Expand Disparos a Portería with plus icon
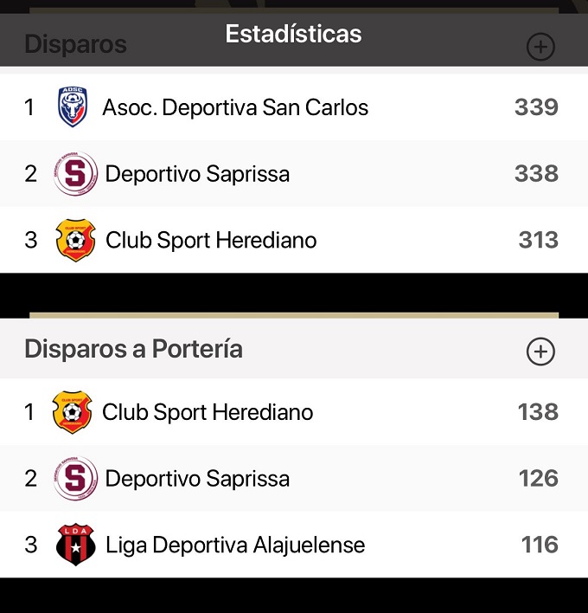 coord(540,351)
